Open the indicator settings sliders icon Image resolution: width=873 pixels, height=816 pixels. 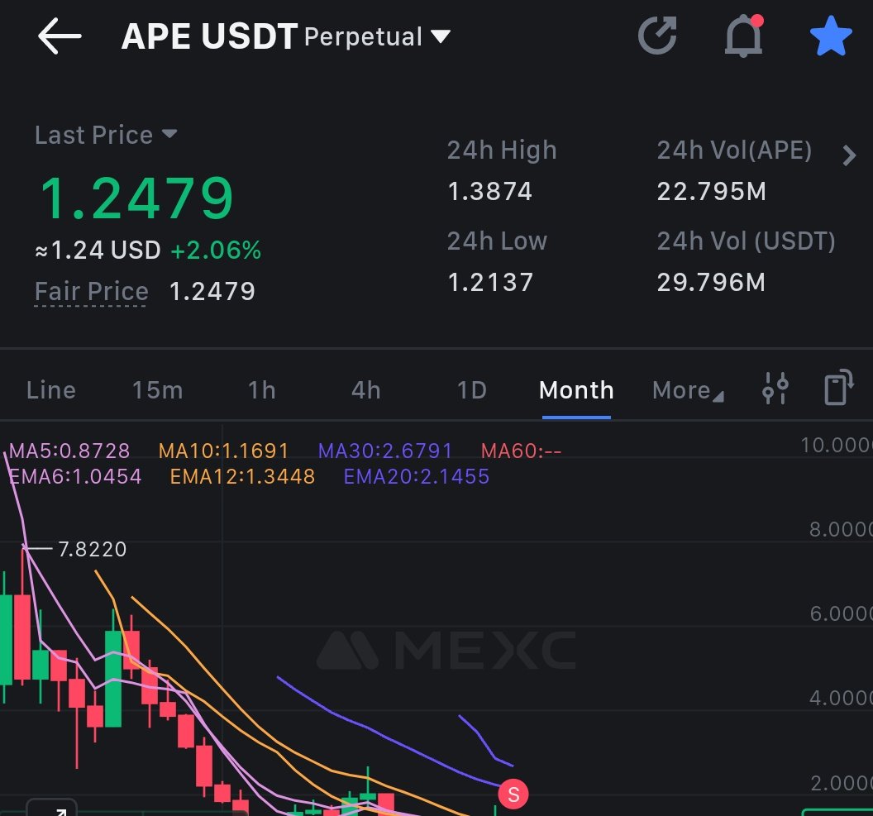775,389
